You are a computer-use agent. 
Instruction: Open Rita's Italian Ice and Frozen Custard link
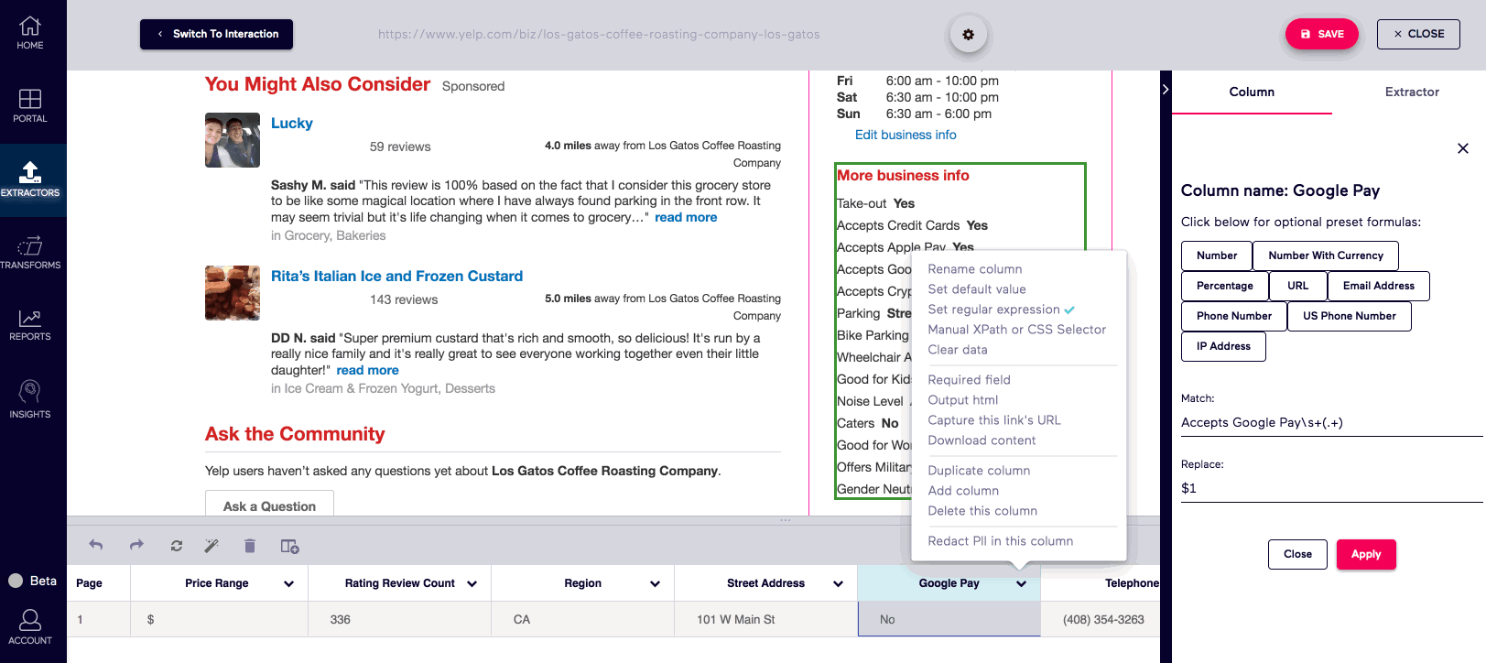[396, 276]
